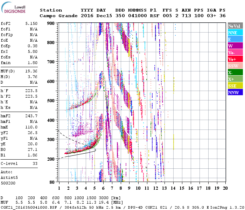
Task: Select the NNW blue legend swatch
Action: coord(235,92)
